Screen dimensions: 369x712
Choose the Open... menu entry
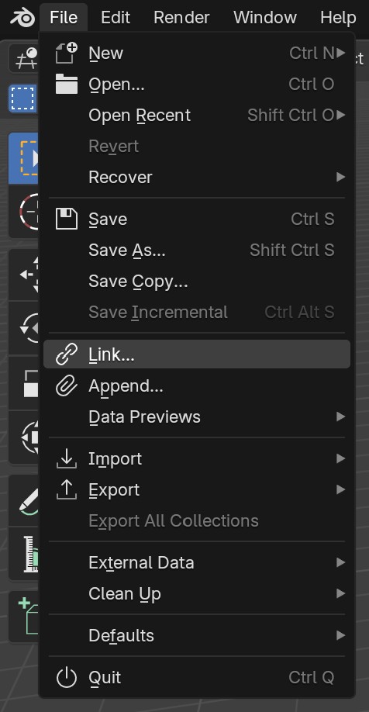click(197, 84)
